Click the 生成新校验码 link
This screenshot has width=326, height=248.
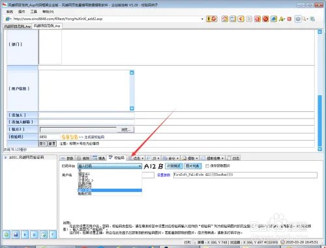pyautogui.click(x=95, y=137)
